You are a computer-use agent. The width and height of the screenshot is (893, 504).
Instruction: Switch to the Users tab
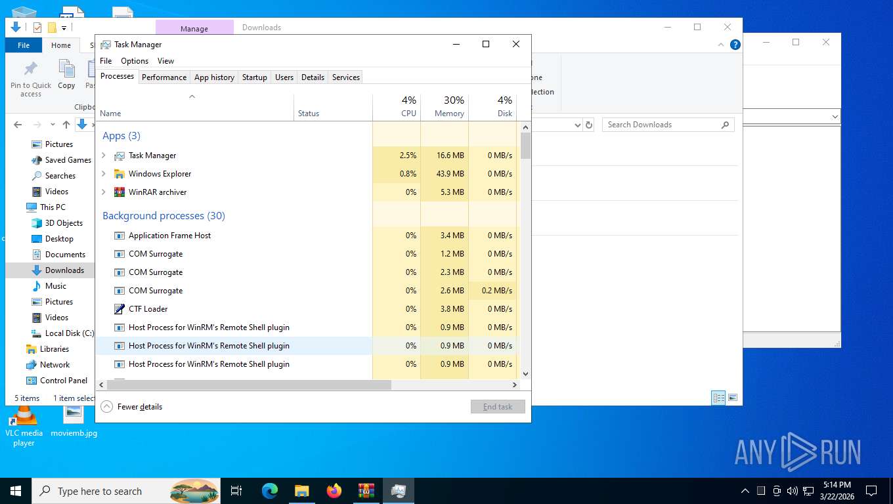(284, 77)
